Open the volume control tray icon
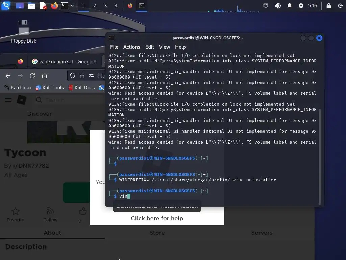The height and width of the screenshot is (260, 346). tap(278, 6)
